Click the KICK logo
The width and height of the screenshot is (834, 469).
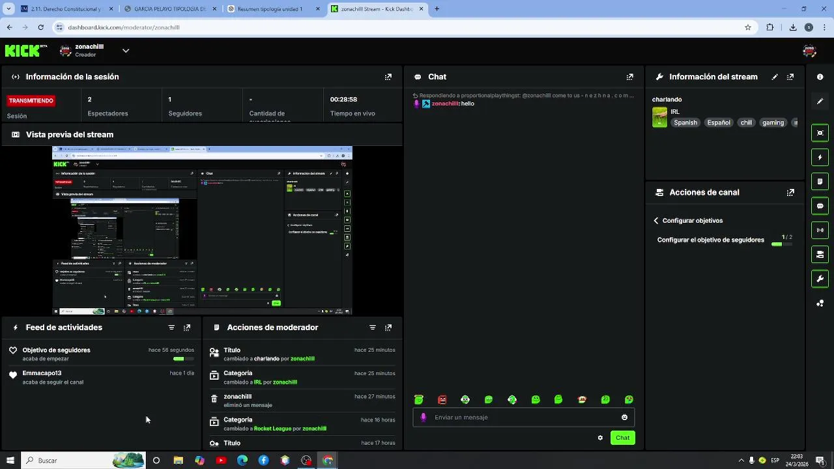pyautogui.click(x=26, y=50)
